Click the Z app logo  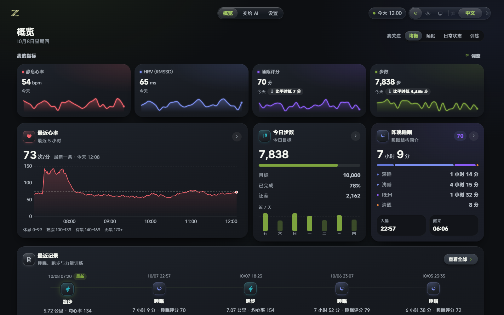click(x=15, y=13)
